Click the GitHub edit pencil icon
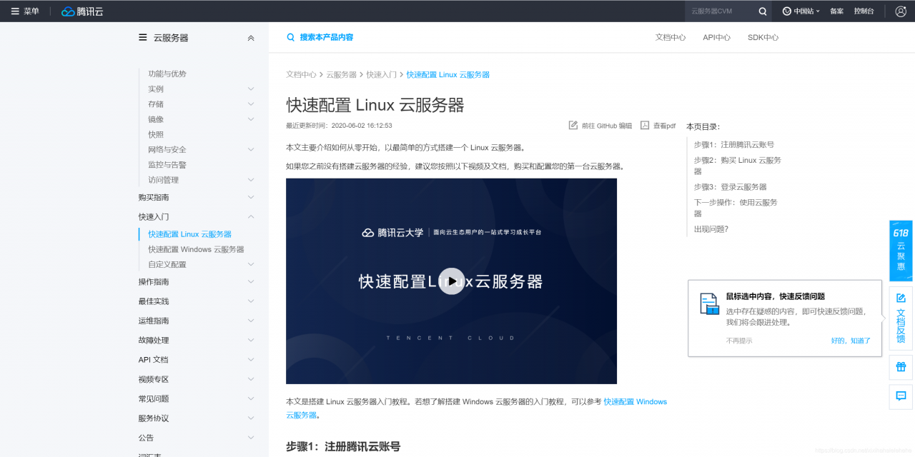 [573, 125]
